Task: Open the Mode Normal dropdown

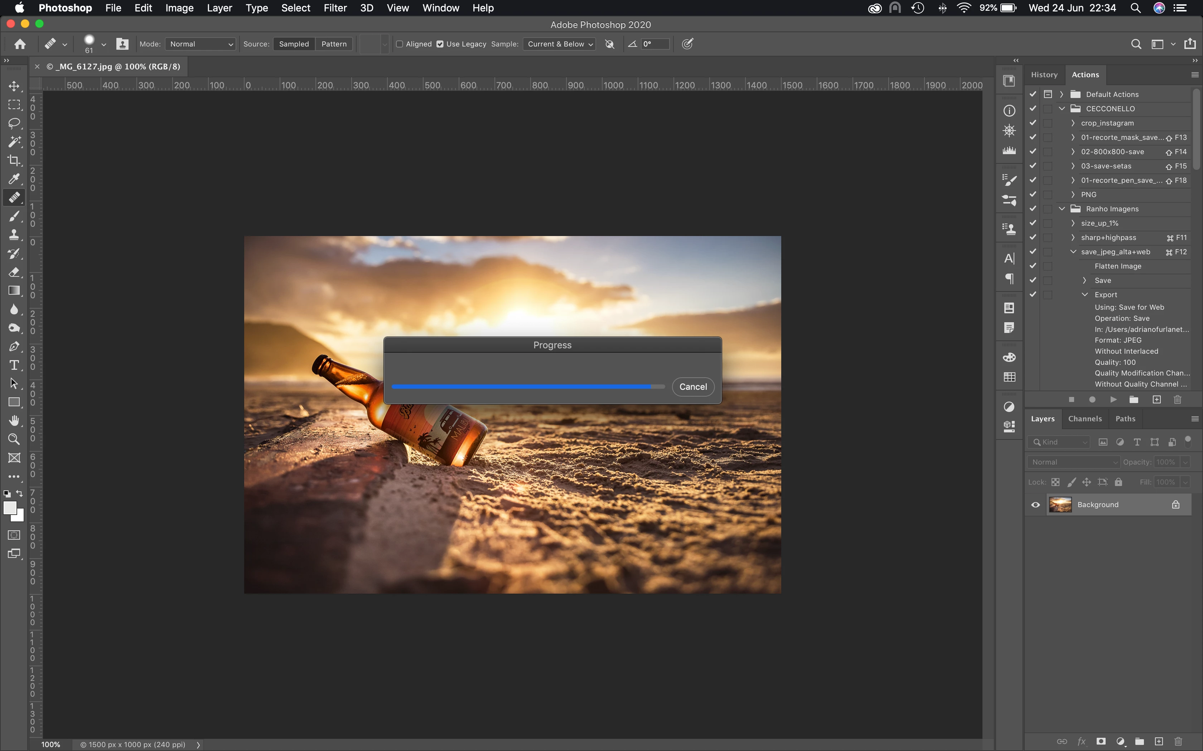Action: pyautogui.click(x=200, y=44)
